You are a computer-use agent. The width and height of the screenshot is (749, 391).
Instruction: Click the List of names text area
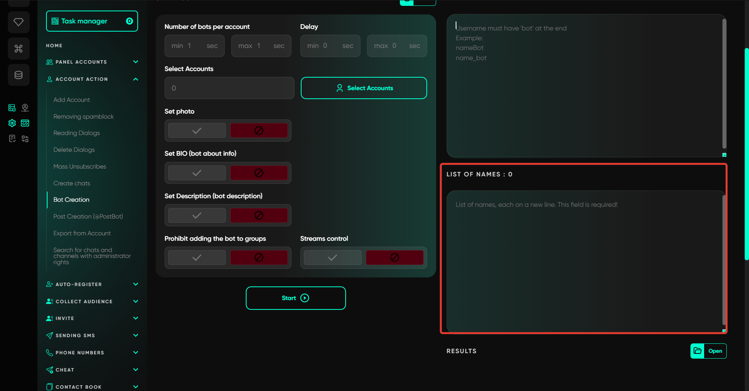click(x=584, y=261)
